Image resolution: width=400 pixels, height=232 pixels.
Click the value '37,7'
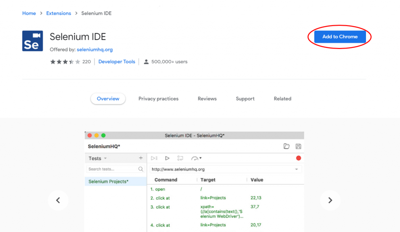pos(255,207)
